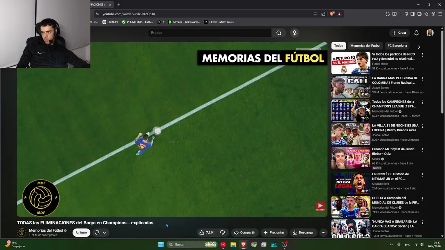This screenshot has height=250, width=445.
Task: Open options menu for NICO PAZ video
Action: point(423,55)
